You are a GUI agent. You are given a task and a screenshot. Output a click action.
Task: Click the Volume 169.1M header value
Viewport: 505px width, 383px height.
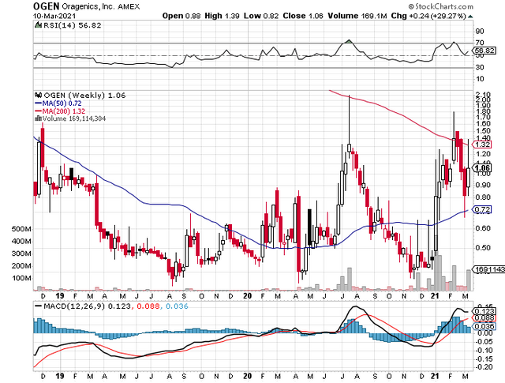coord(357,16)
